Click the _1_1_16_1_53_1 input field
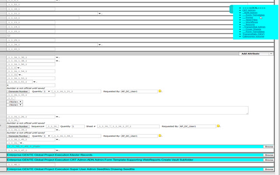The image size is (280, 175). (31, 78)
